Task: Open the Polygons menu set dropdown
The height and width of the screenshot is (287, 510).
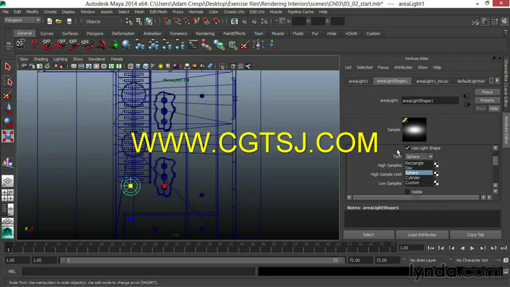Action: [x=22, y=20]
